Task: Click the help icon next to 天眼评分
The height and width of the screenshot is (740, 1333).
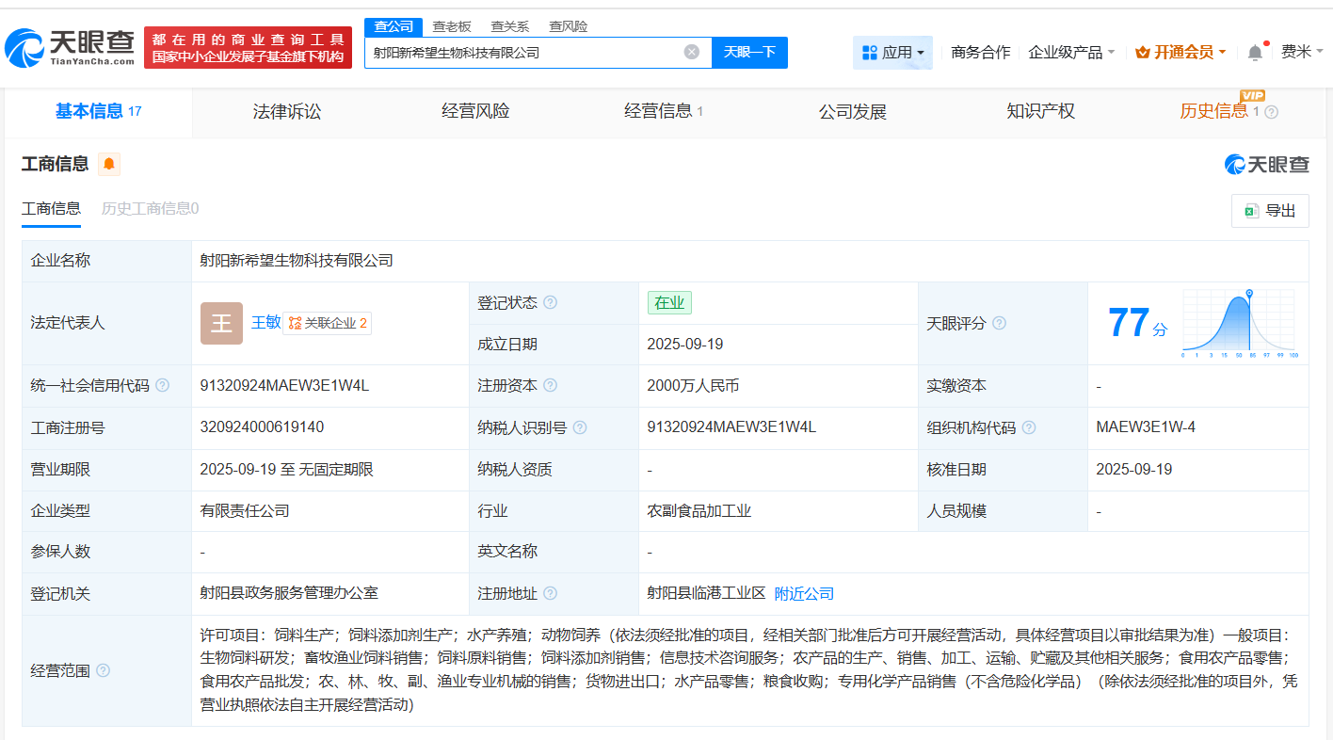Action: 999,323
